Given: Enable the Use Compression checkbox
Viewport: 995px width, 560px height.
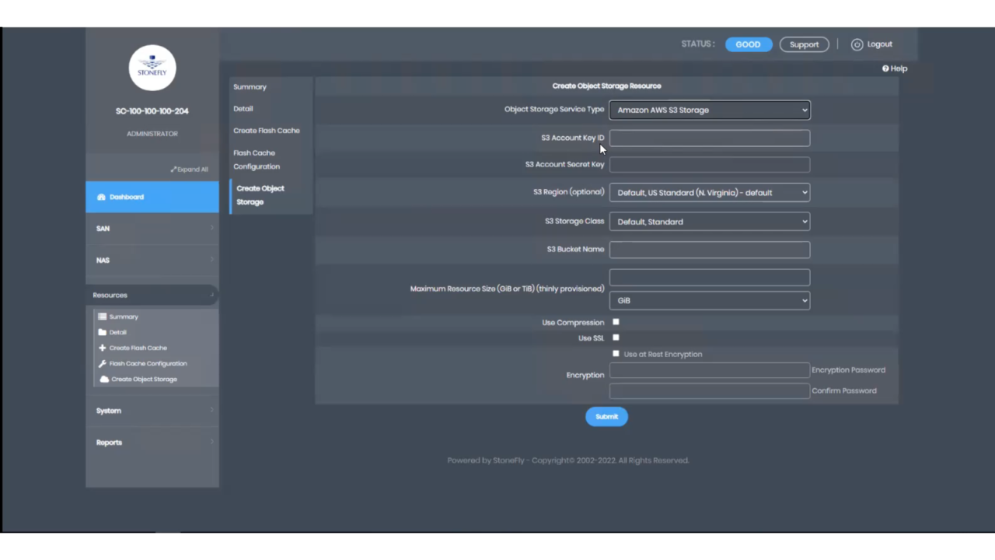Looking at the screenshot, I should [x=616, y=322].
